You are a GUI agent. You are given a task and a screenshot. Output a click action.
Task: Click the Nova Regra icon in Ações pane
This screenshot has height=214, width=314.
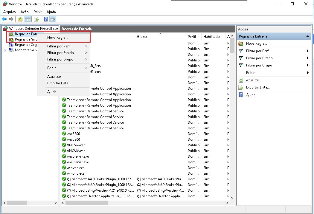tap(241, 44)
